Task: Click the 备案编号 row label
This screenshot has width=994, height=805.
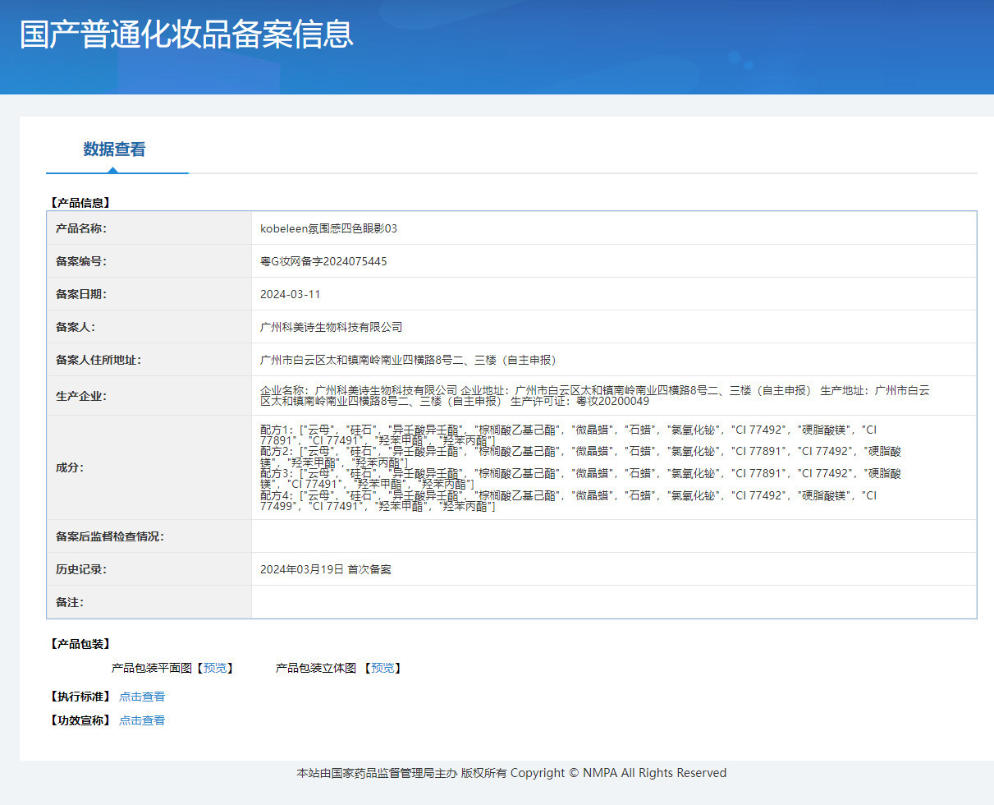Action: click(80, 261)
